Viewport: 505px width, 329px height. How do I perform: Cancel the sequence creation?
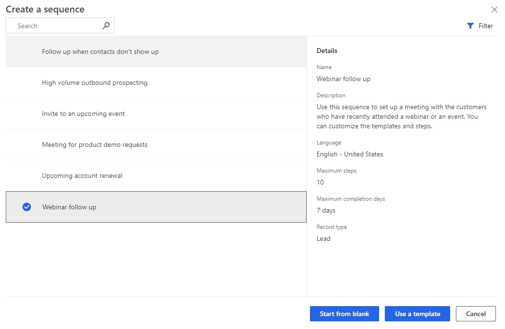click(475, 314)
